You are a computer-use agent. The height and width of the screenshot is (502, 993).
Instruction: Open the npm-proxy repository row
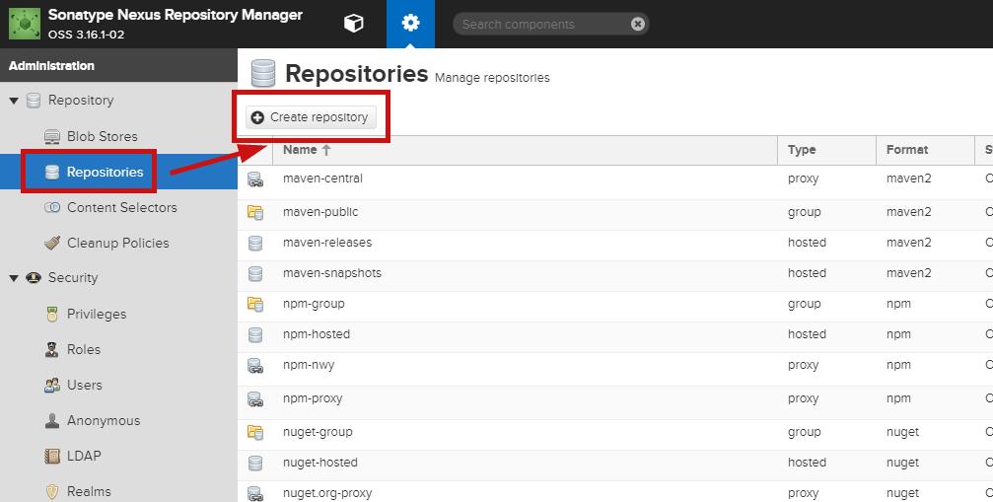pos(615,400)
